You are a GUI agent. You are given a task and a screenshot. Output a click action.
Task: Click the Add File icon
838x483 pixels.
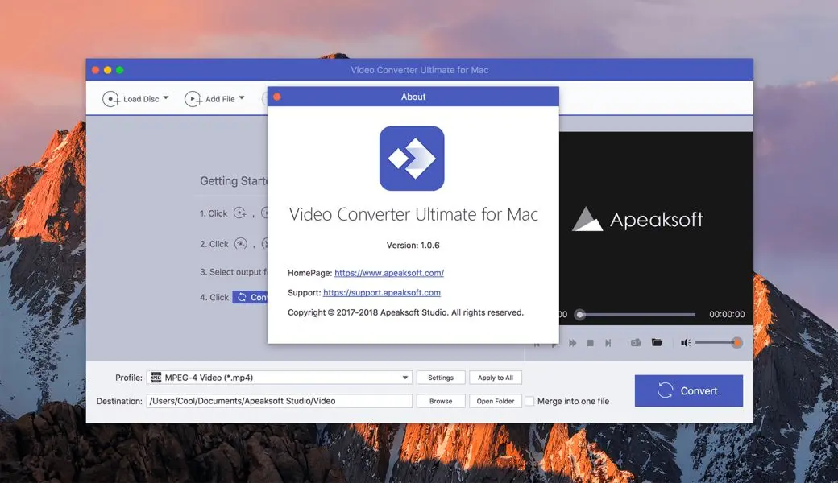pyautogui.click(x=193, y=98)
